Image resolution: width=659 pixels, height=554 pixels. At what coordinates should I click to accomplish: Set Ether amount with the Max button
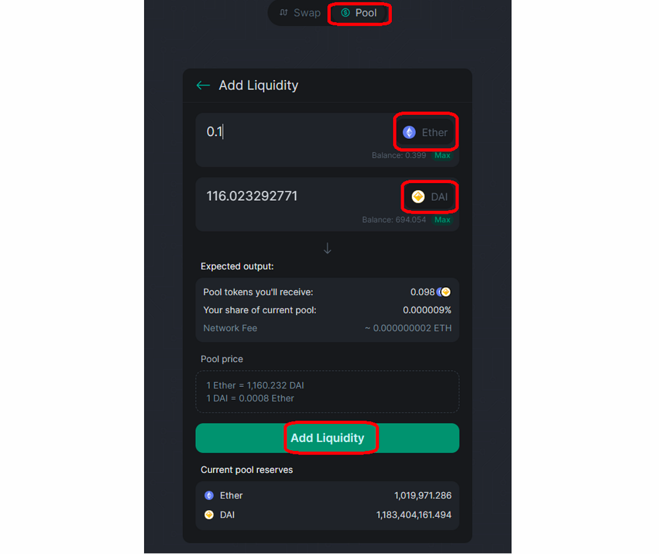(442, 155)
